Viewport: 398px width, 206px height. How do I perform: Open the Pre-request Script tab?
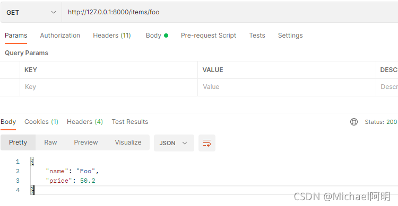pyautogui.click(x=209, y=35)
